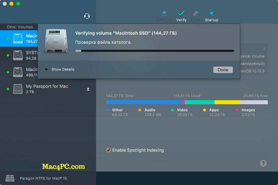Click the Verifying volume Macintosh SSD title
The width and height of the screenshot is (278, 185).
(126, 33)
